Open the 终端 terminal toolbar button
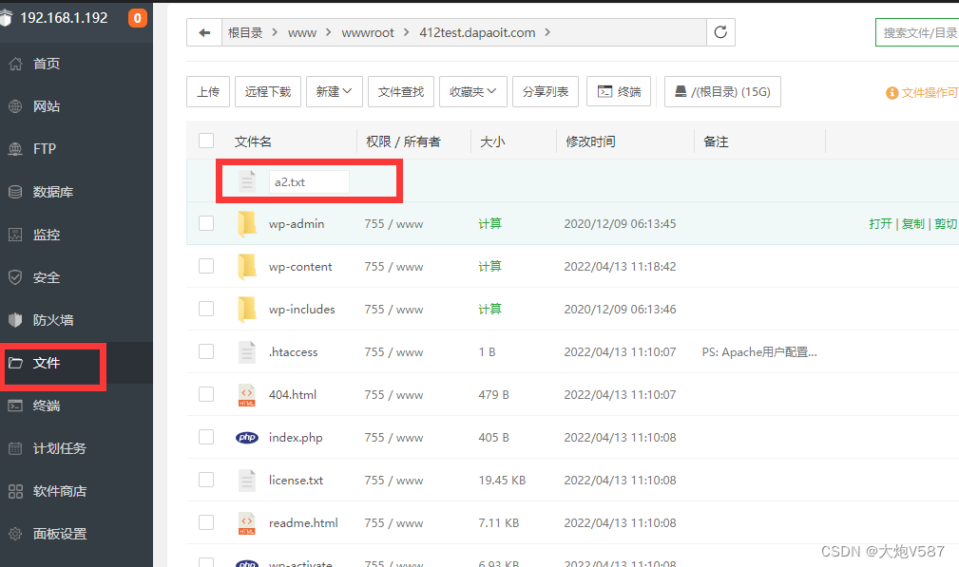The width and height of the screenshot is (959, 567). coord(619,91)
